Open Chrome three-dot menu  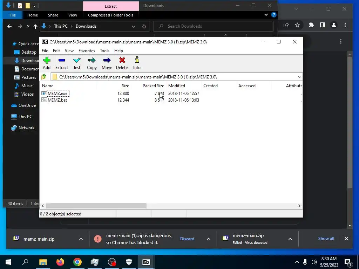click(x=345, y=25)
